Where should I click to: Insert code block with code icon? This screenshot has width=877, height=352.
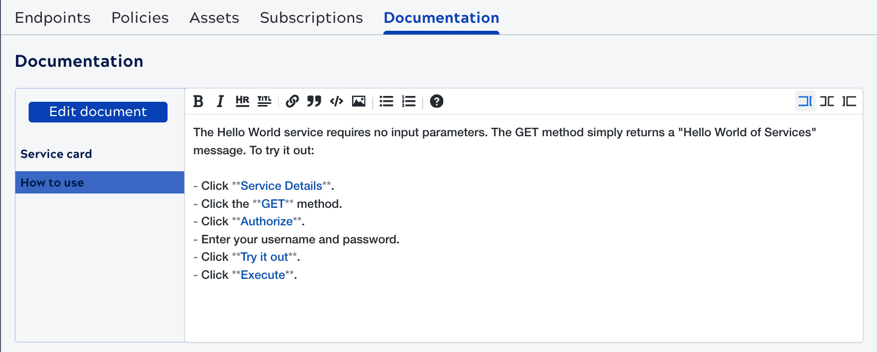(337, 101)
